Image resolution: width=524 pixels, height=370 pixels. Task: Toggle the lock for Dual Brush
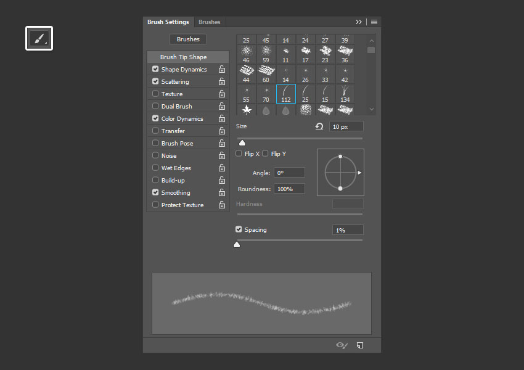(221, 106)
